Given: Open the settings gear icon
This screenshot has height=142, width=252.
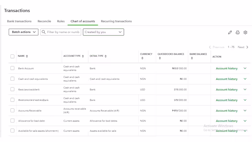Looking at the screenshot, I should click(x=245, y=32).
